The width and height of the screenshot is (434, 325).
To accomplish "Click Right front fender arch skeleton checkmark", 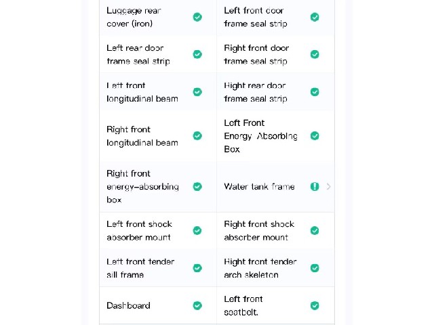I will (x=315, y=268).
